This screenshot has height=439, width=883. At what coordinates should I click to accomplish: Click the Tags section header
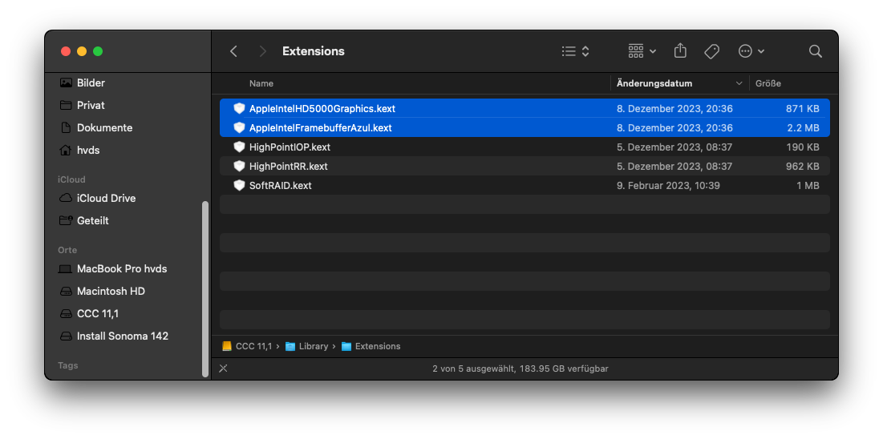(x=67, y=365)
